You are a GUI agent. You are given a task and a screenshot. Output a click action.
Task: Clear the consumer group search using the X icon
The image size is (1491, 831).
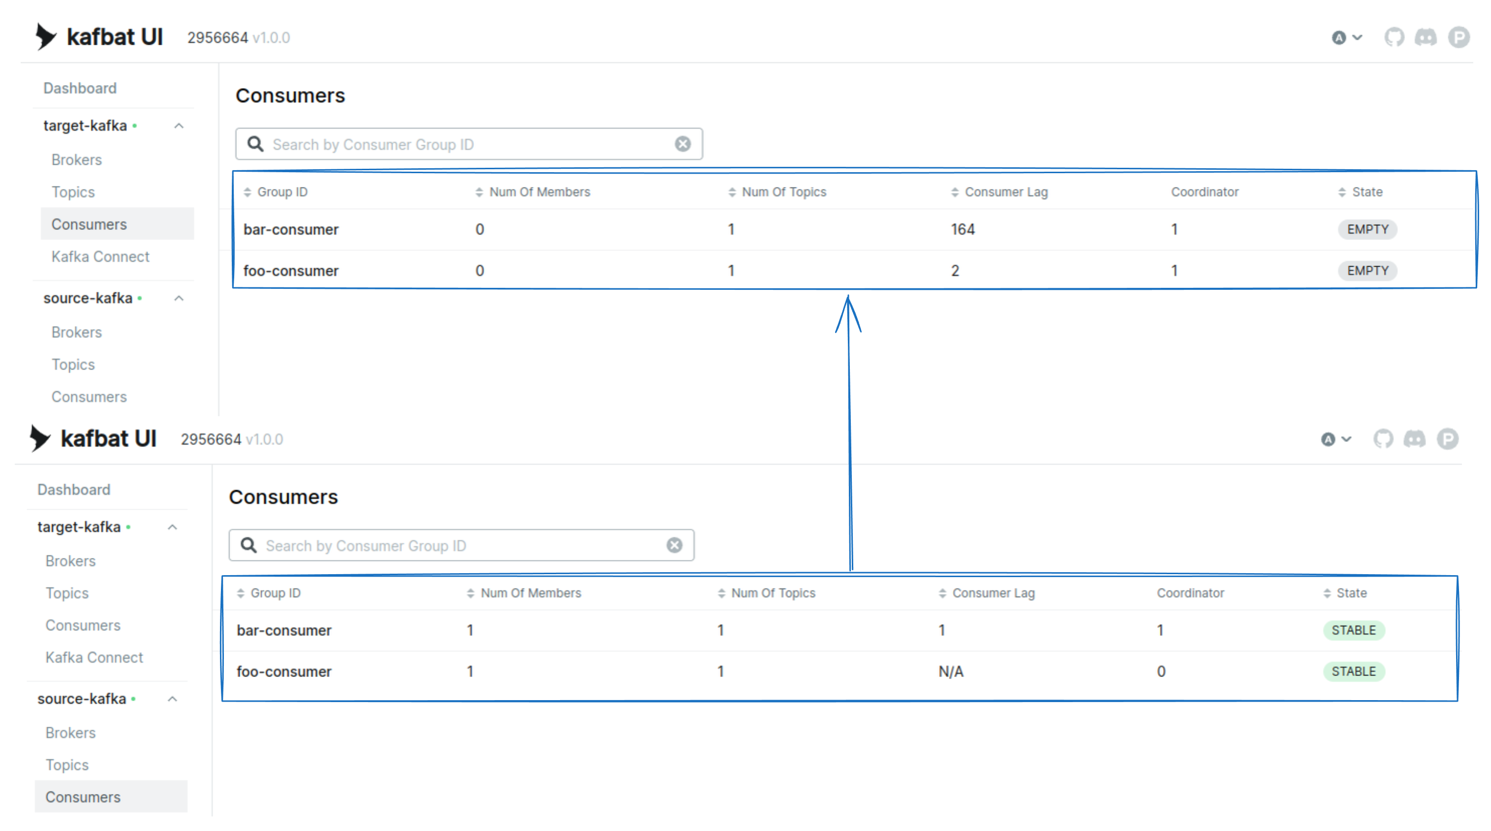[683, 143]
